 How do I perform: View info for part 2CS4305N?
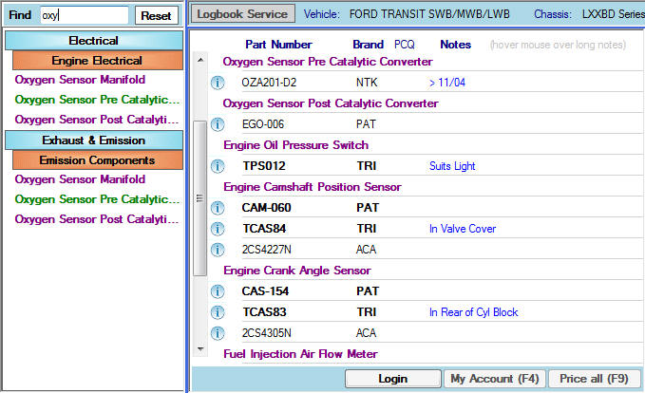tap(217, 333)
